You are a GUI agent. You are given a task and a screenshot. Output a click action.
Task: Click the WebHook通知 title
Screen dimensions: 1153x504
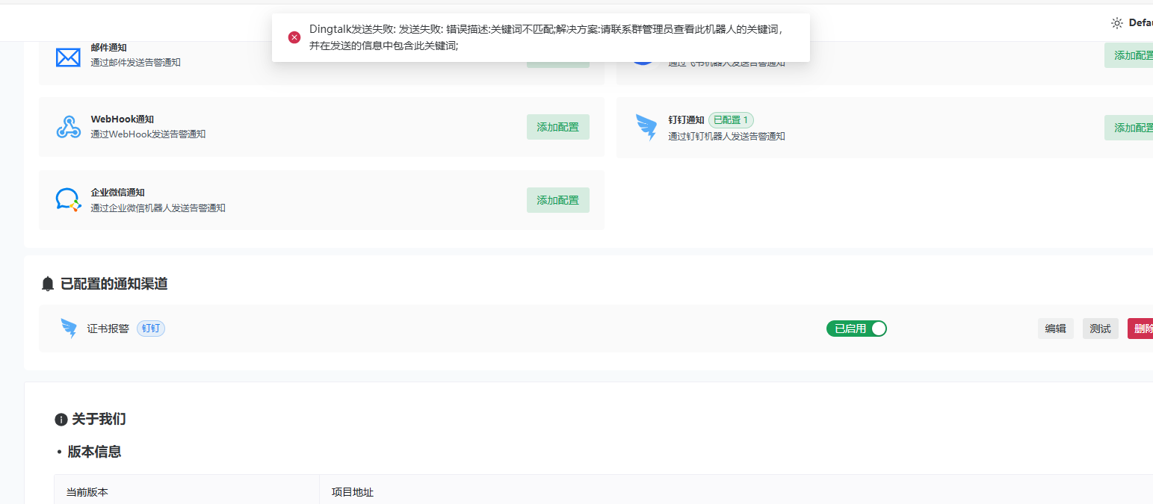click(123, 119)
